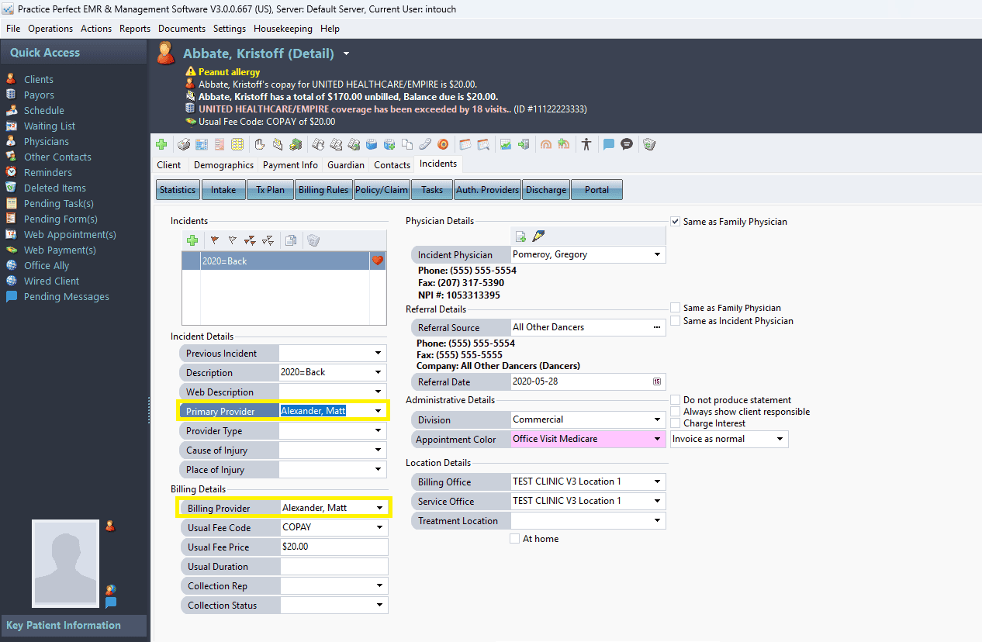Open the Policy/Claim section
The image size is (982, 642).
382,190
